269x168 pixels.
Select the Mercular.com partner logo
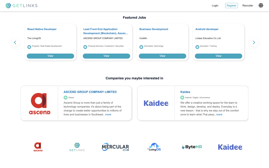115,147
